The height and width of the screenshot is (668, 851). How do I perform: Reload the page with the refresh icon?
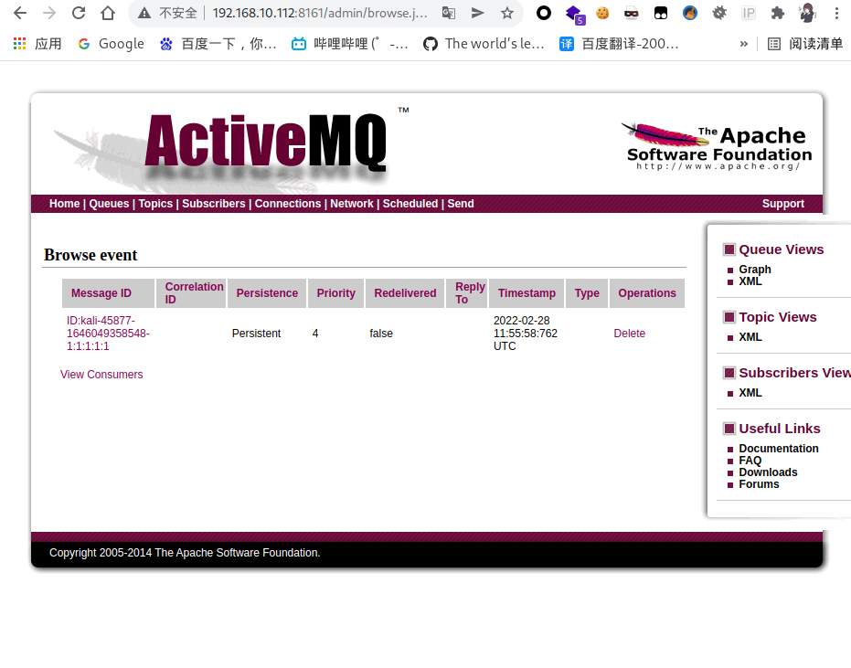[x=79, y=13]
